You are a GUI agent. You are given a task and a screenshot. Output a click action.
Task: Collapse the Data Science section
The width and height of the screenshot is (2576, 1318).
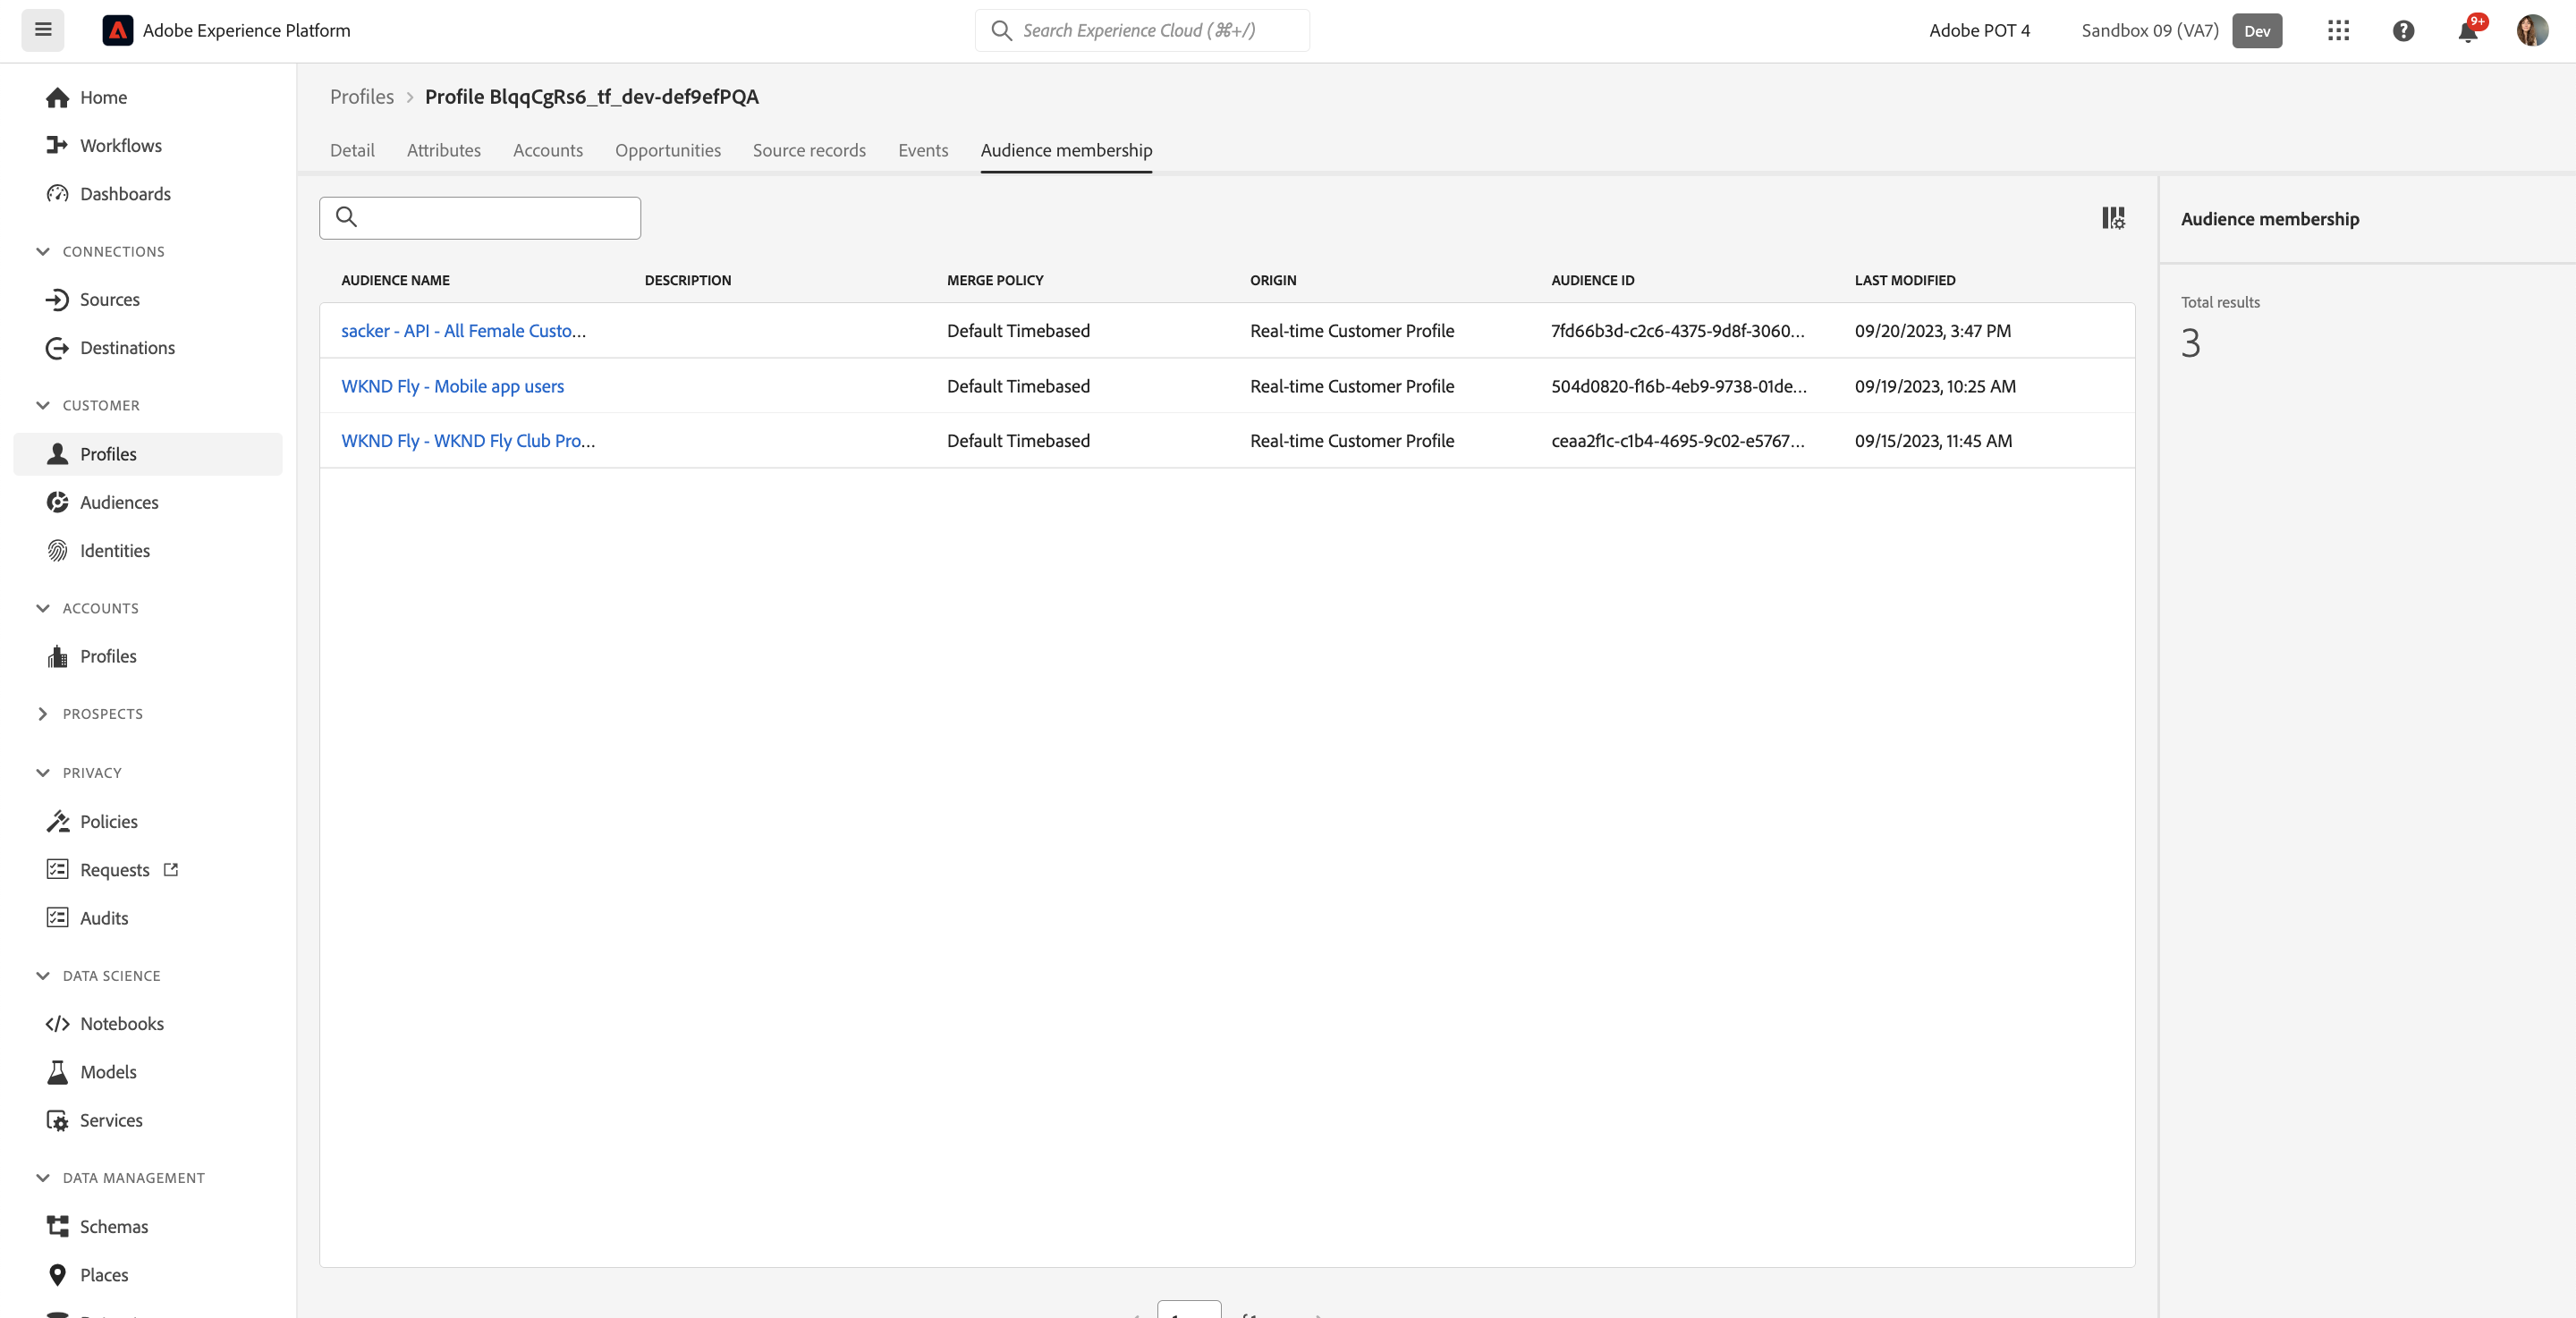pyautogui.click(x=42, y=975)
